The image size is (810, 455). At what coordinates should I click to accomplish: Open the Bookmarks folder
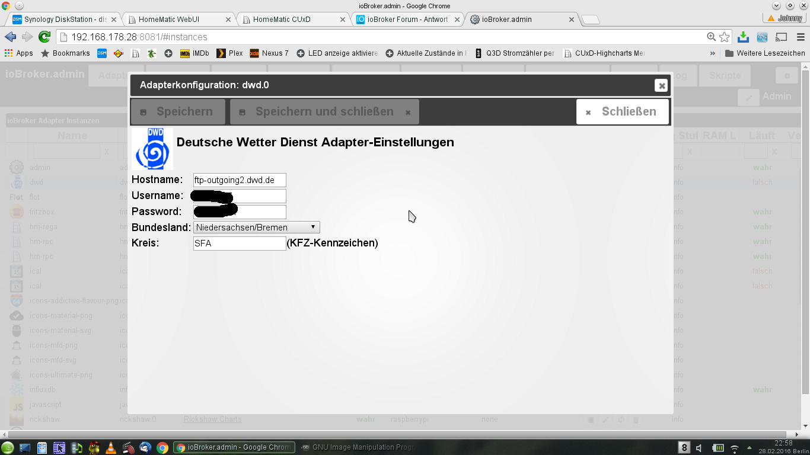[65, 53]
